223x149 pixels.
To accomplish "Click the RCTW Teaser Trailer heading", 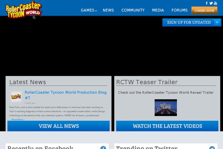I will click(147, 82).
